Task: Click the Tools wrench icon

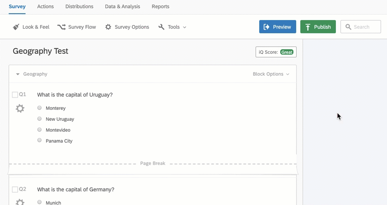Action: click(x=162, y=27)
